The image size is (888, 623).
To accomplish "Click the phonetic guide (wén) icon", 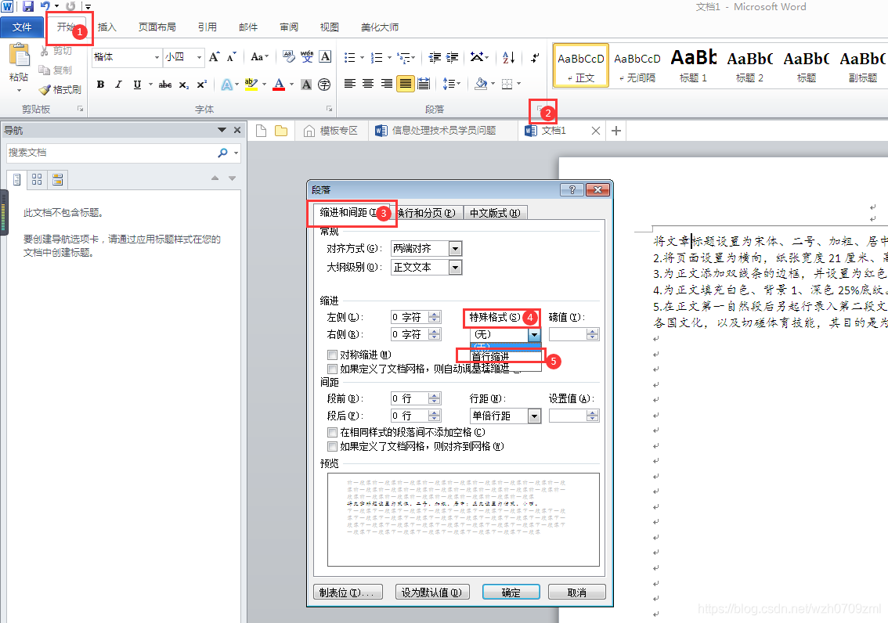I will click(x=307, y=56).
